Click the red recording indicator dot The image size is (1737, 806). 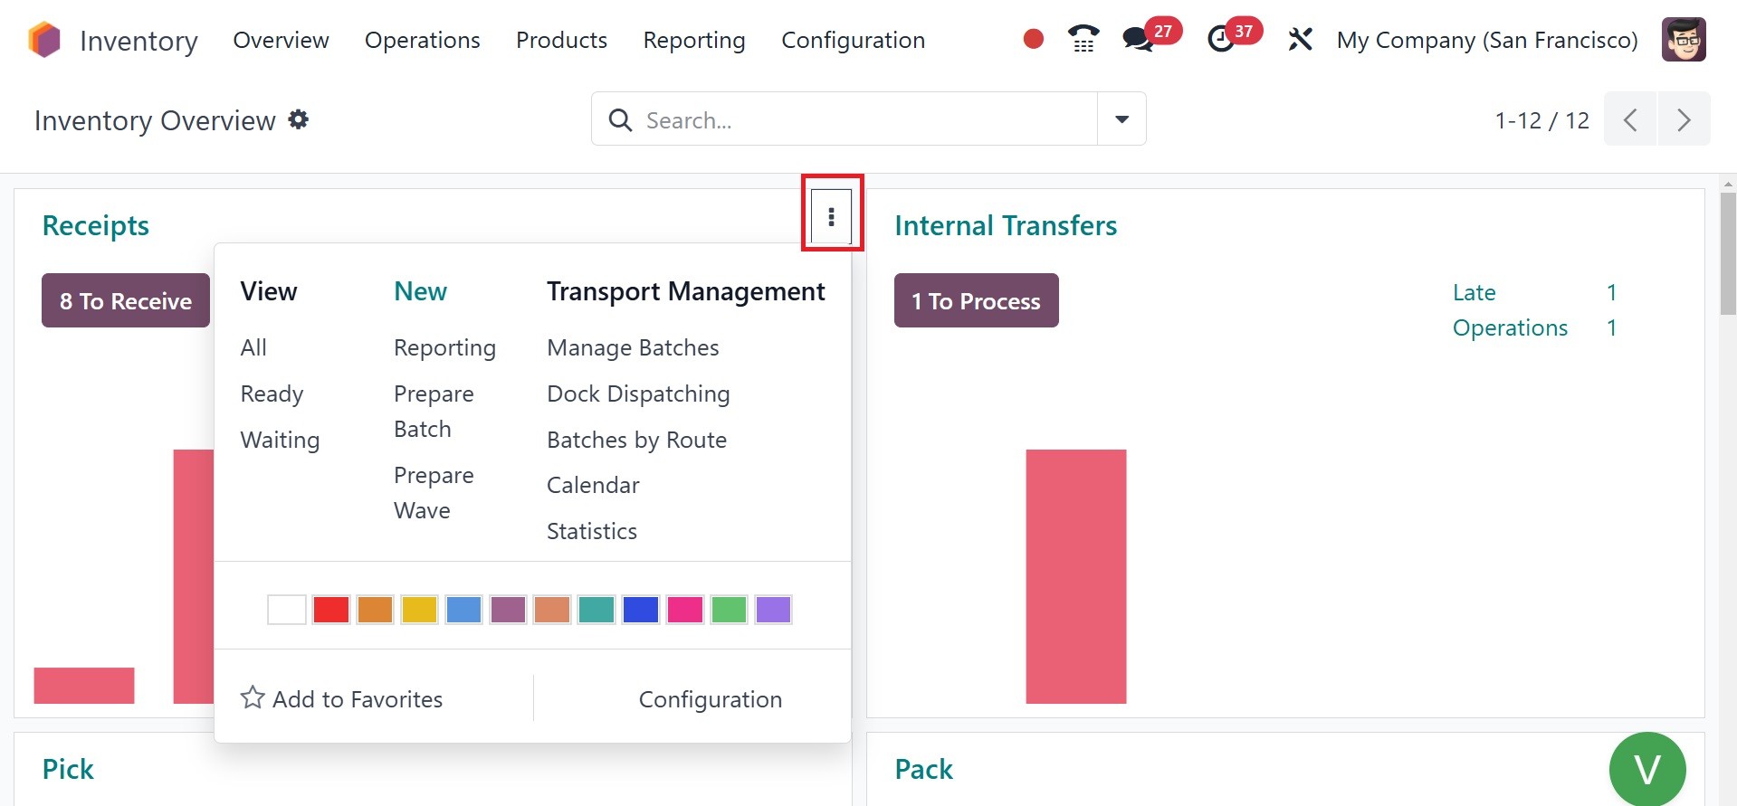[x=1033, y=39]
